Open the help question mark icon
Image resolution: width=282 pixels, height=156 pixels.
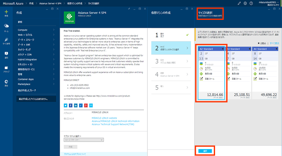(x=251, y=3)
